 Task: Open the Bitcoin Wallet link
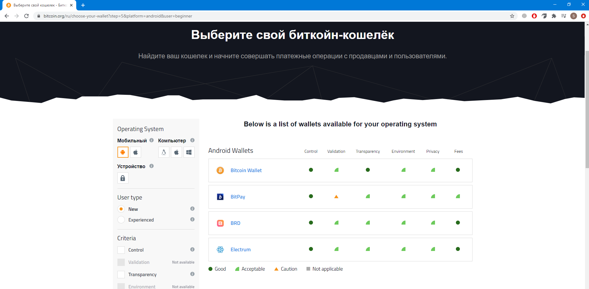pos(246,170)
